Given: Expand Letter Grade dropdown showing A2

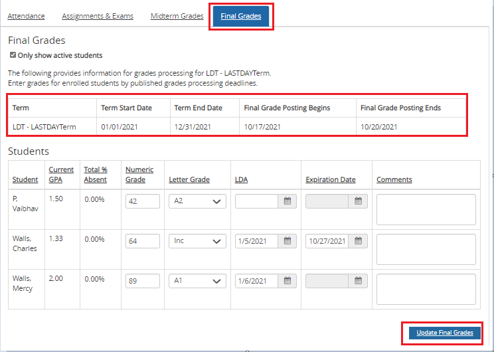Looking at the screenshot, I should point(197,201).
